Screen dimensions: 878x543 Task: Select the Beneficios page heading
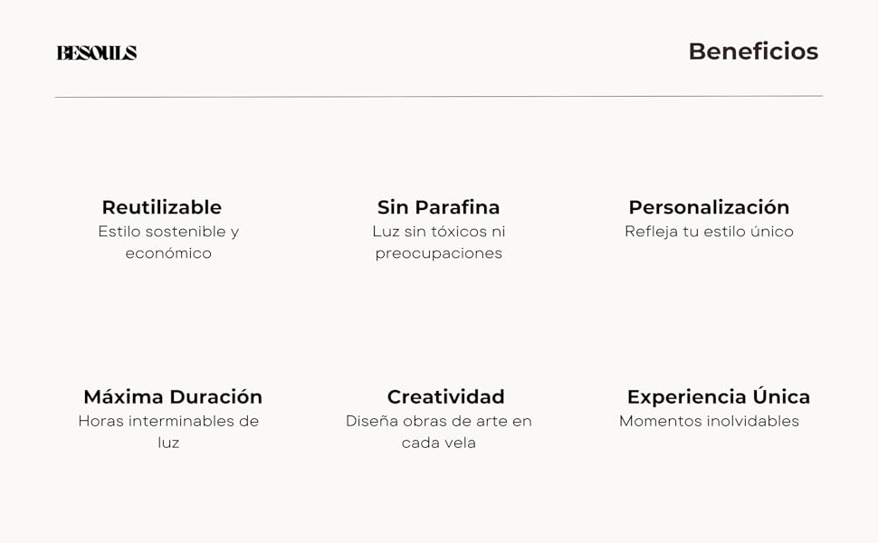tap(753, 52)
